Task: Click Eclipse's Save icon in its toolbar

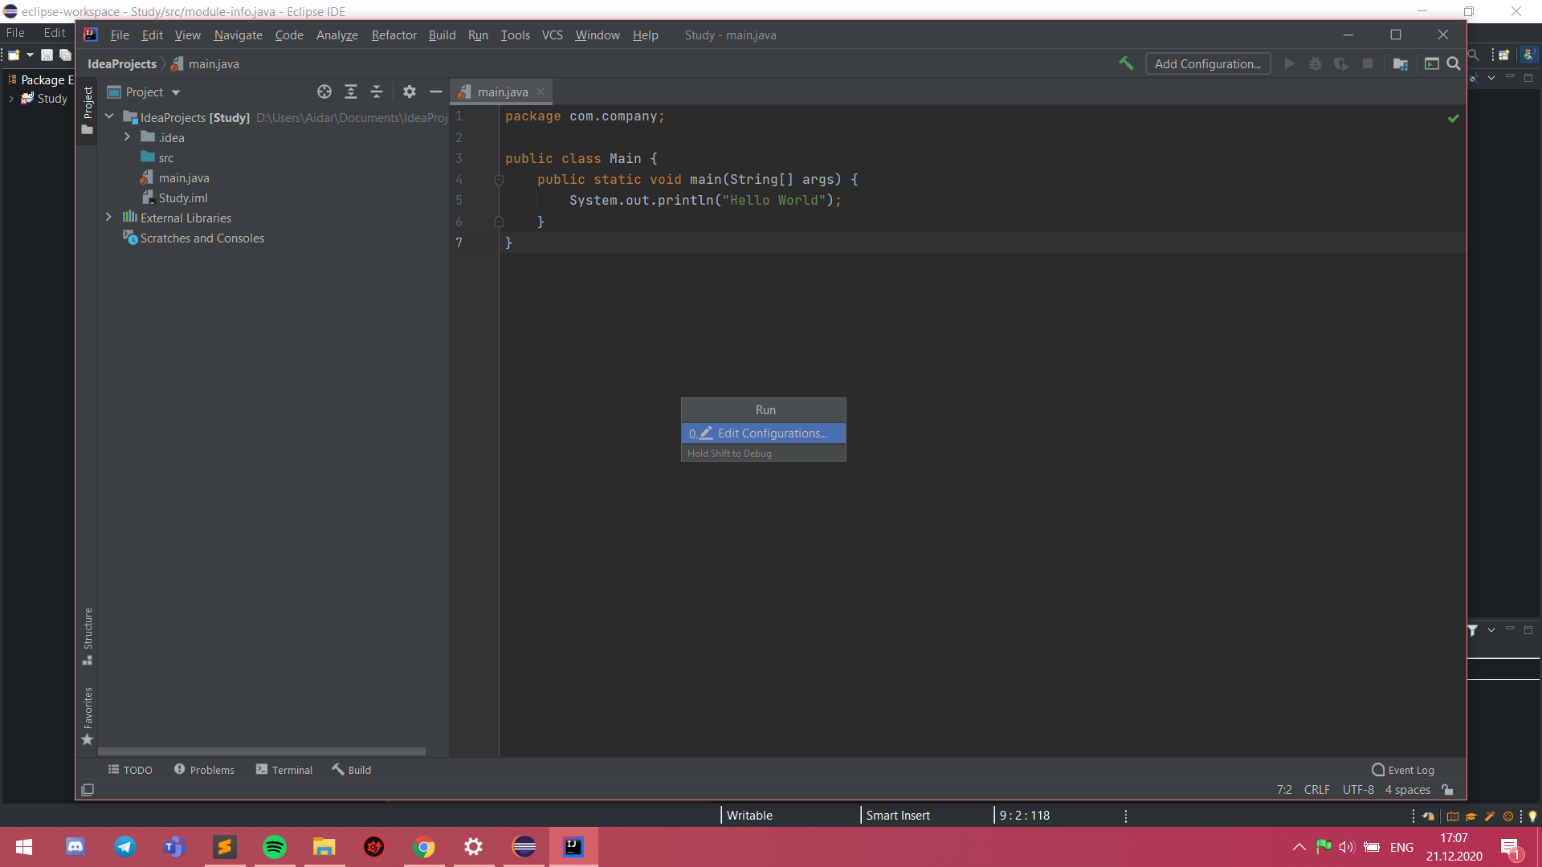Action: click(47, 55)
